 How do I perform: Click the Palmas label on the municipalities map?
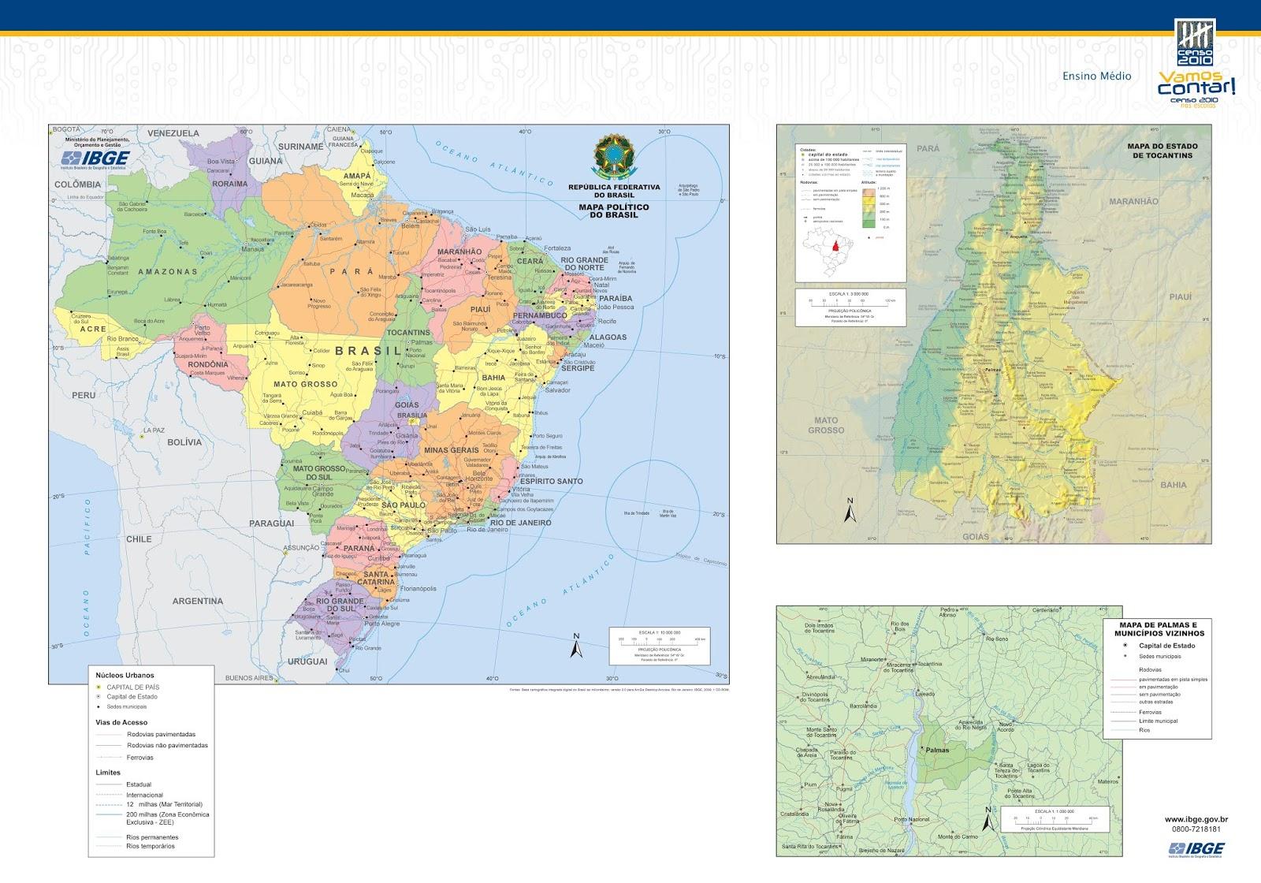click(937, 750)
